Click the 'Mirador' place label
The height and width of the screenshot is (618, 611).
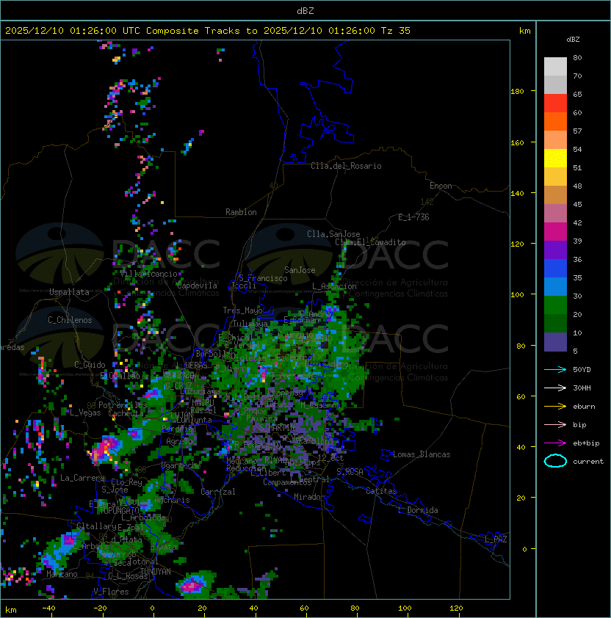pos(309,497)
